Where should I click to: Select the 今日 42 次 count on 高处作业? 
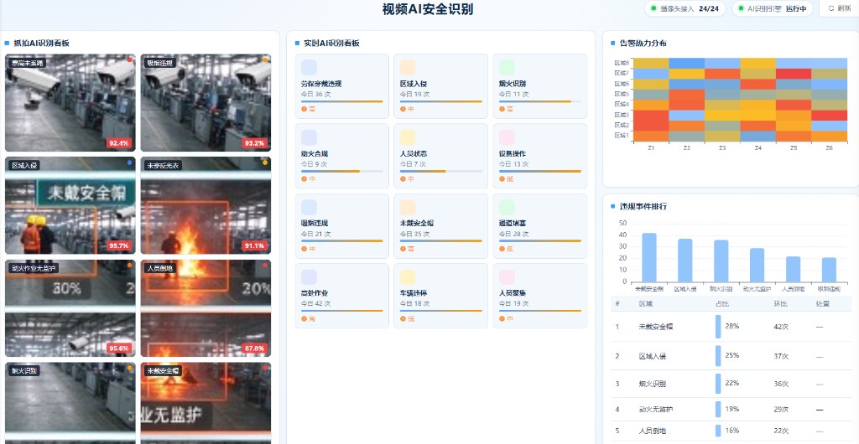point(315,303)
